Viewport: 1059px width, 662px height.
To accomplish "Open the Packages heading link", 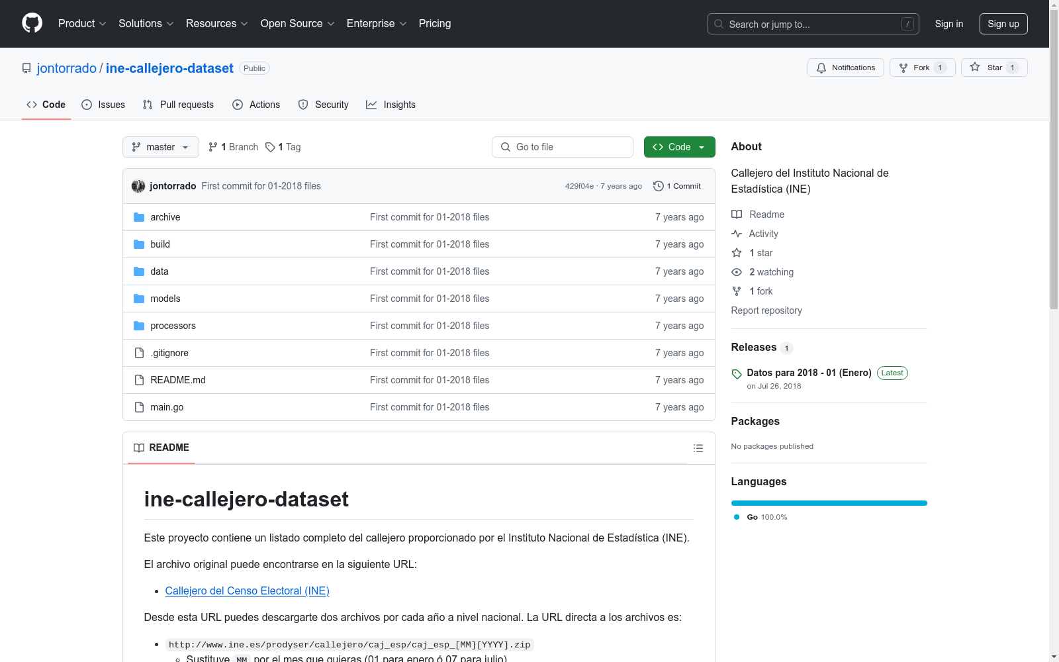I will pos(755,421).
